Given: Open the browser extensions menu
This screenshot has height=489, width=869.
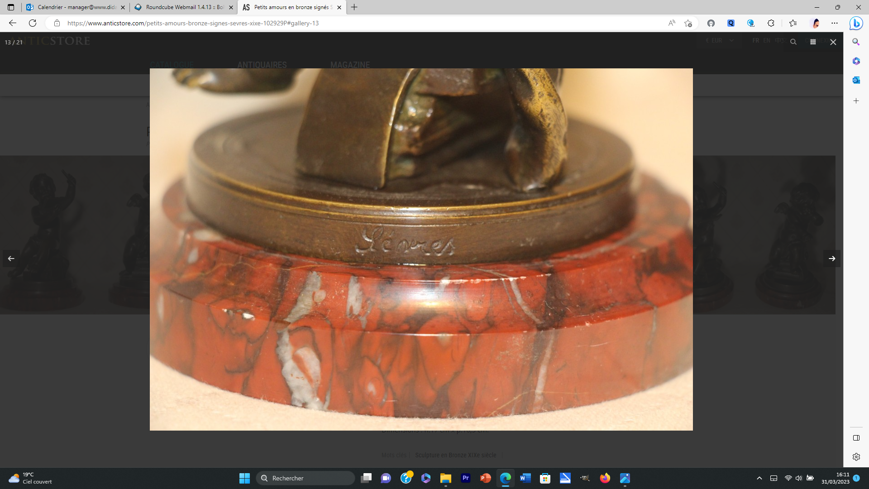Looking at the screenshot, I should [771, 23].
